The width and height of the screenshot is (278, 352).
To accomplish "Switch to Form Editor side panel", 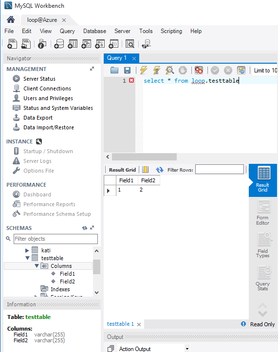I will [263, 213].
